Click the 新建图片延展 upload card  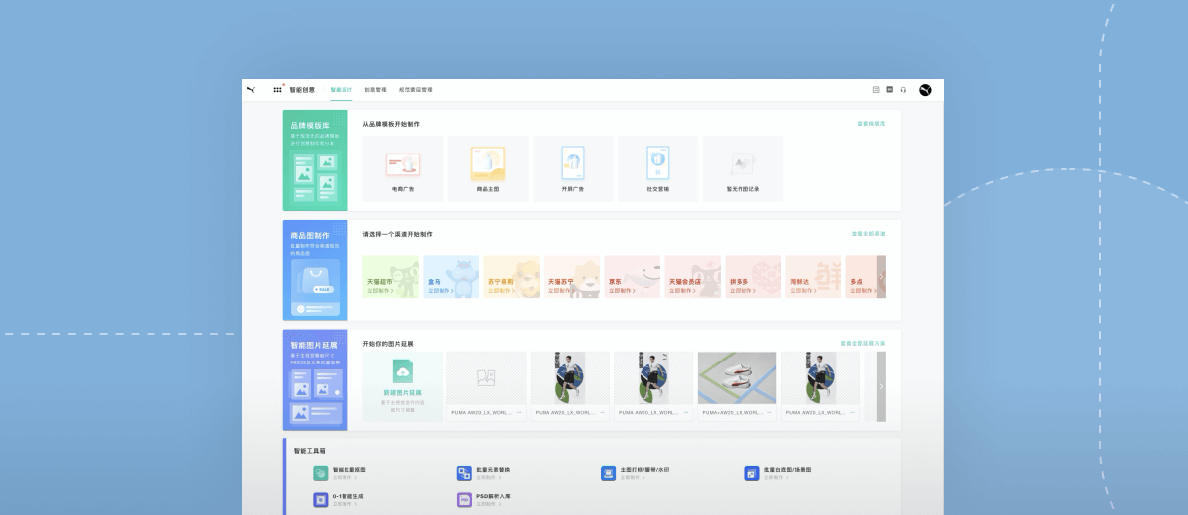pos(402,386)
